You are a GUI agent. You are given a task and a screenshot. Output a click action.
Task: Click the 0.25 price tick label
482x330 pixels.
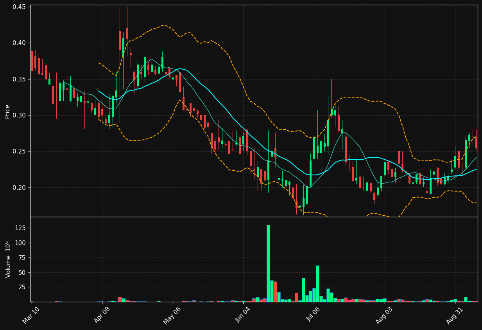(x=19, y=151)
